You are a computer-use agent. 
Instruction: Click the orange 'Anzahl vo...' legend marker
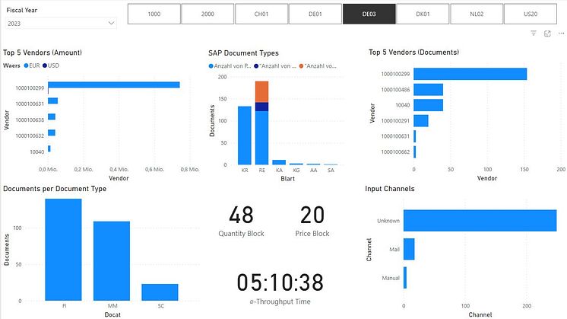(x=301, y=66)
